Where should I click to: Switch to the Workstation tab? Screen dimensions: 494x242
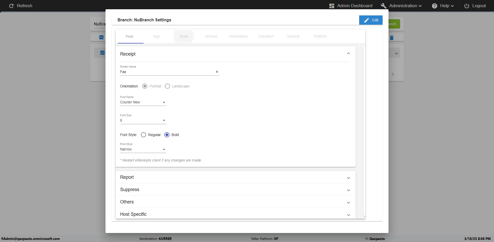(238, 36)
